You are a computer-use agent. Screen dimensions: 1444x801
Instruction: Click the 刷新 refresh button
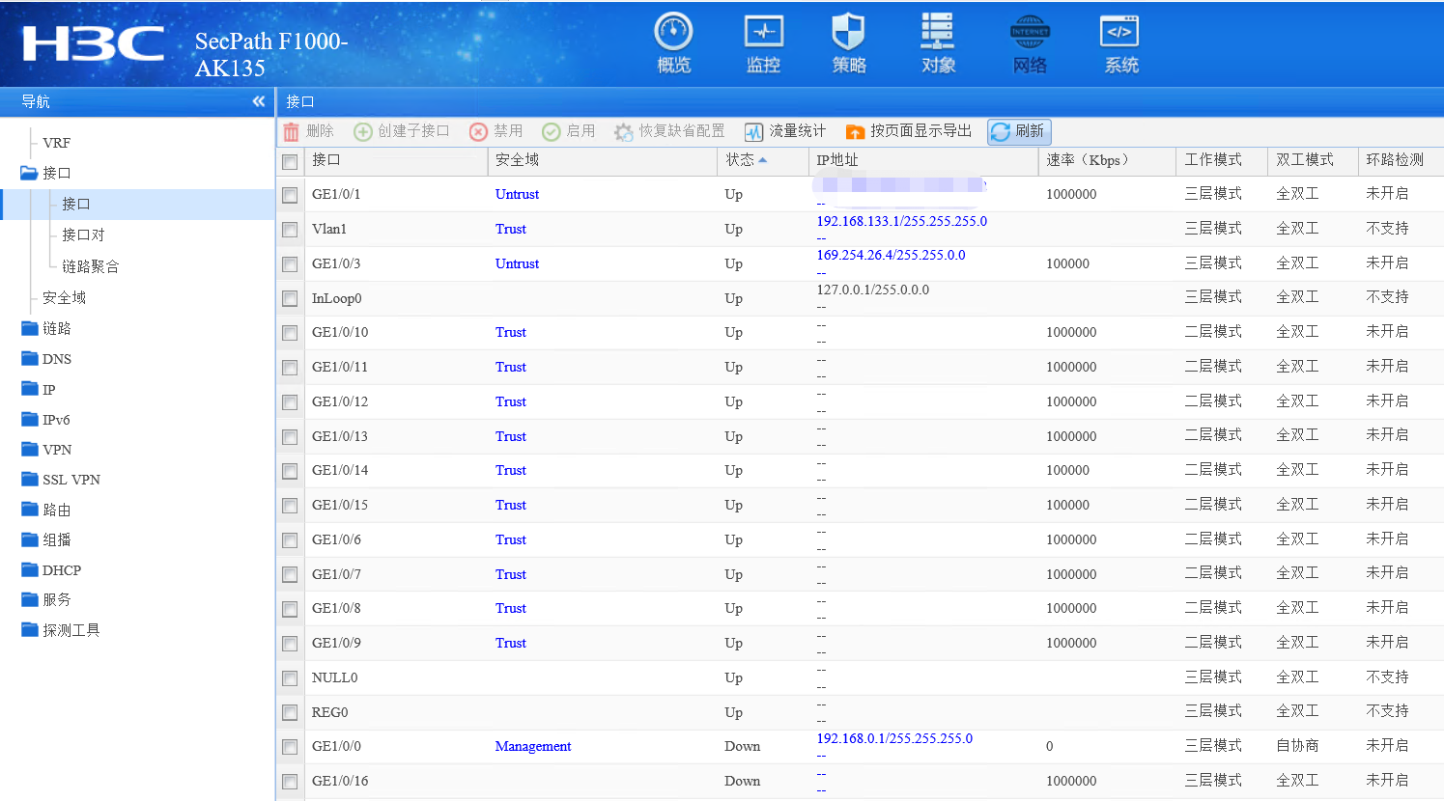1019,131
